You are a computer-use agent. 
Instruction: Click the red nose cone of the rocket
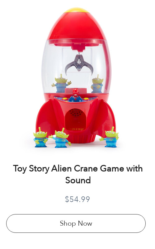click(77, 26)
